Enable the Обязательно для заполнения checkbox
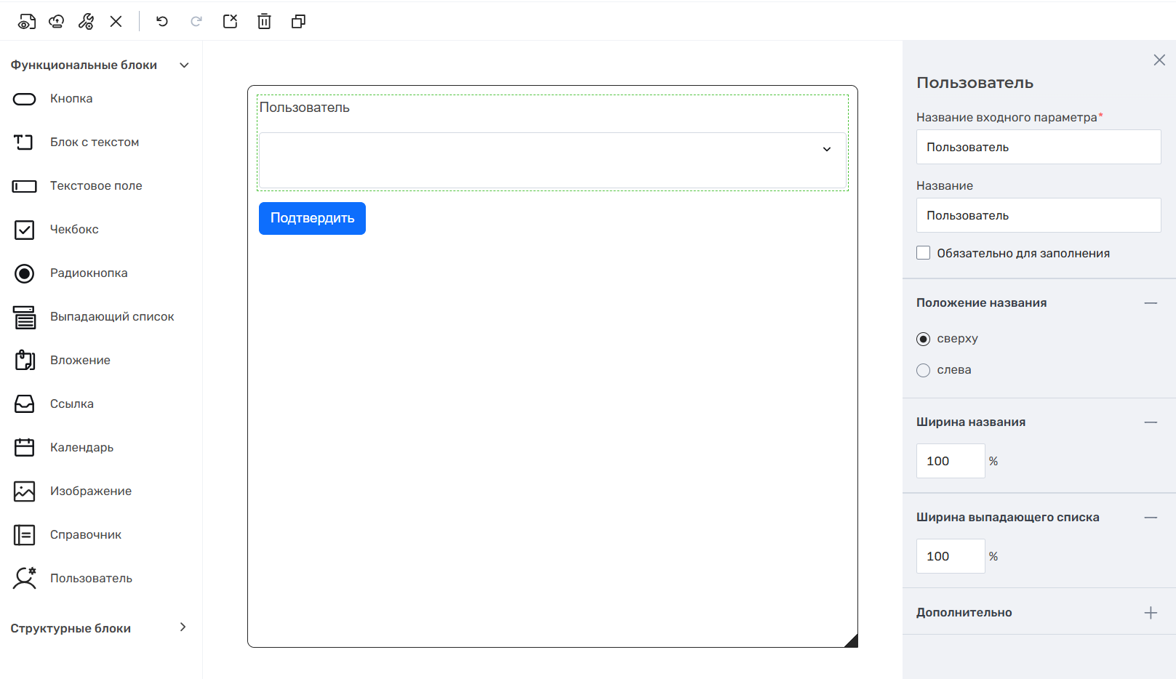Screen dimensions: 1176x679 [x=924, y=253]
